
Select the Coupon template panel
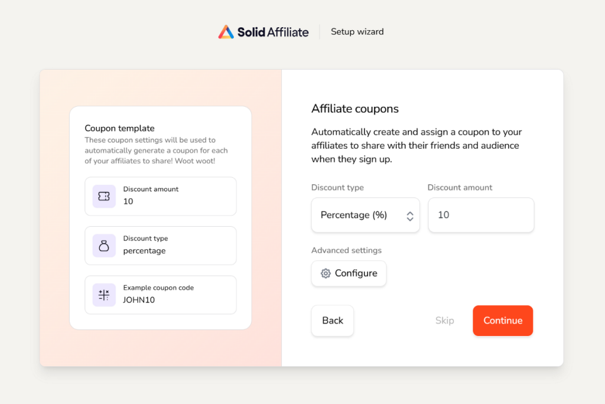pyautogui.click(x=161, y=217)
